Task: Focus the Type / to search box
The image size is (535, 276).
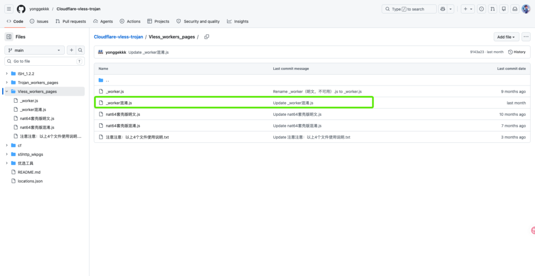Action: (409, 9)
